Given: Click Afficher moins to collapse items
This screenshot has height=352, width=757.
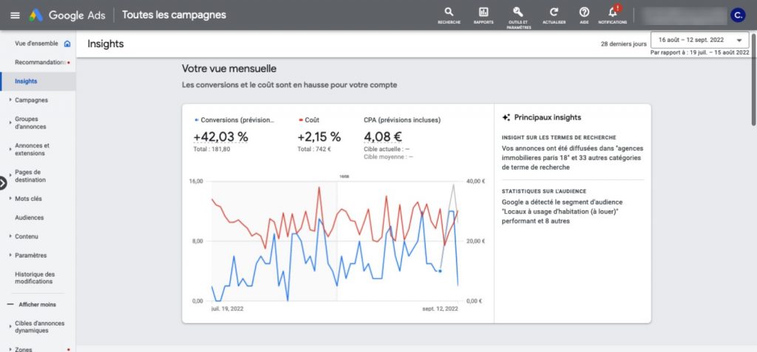Looking at the screenshot, I should click(38, 304).
